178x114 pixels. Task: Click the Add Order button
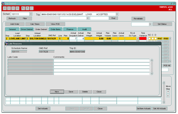[x=15, y=24]
